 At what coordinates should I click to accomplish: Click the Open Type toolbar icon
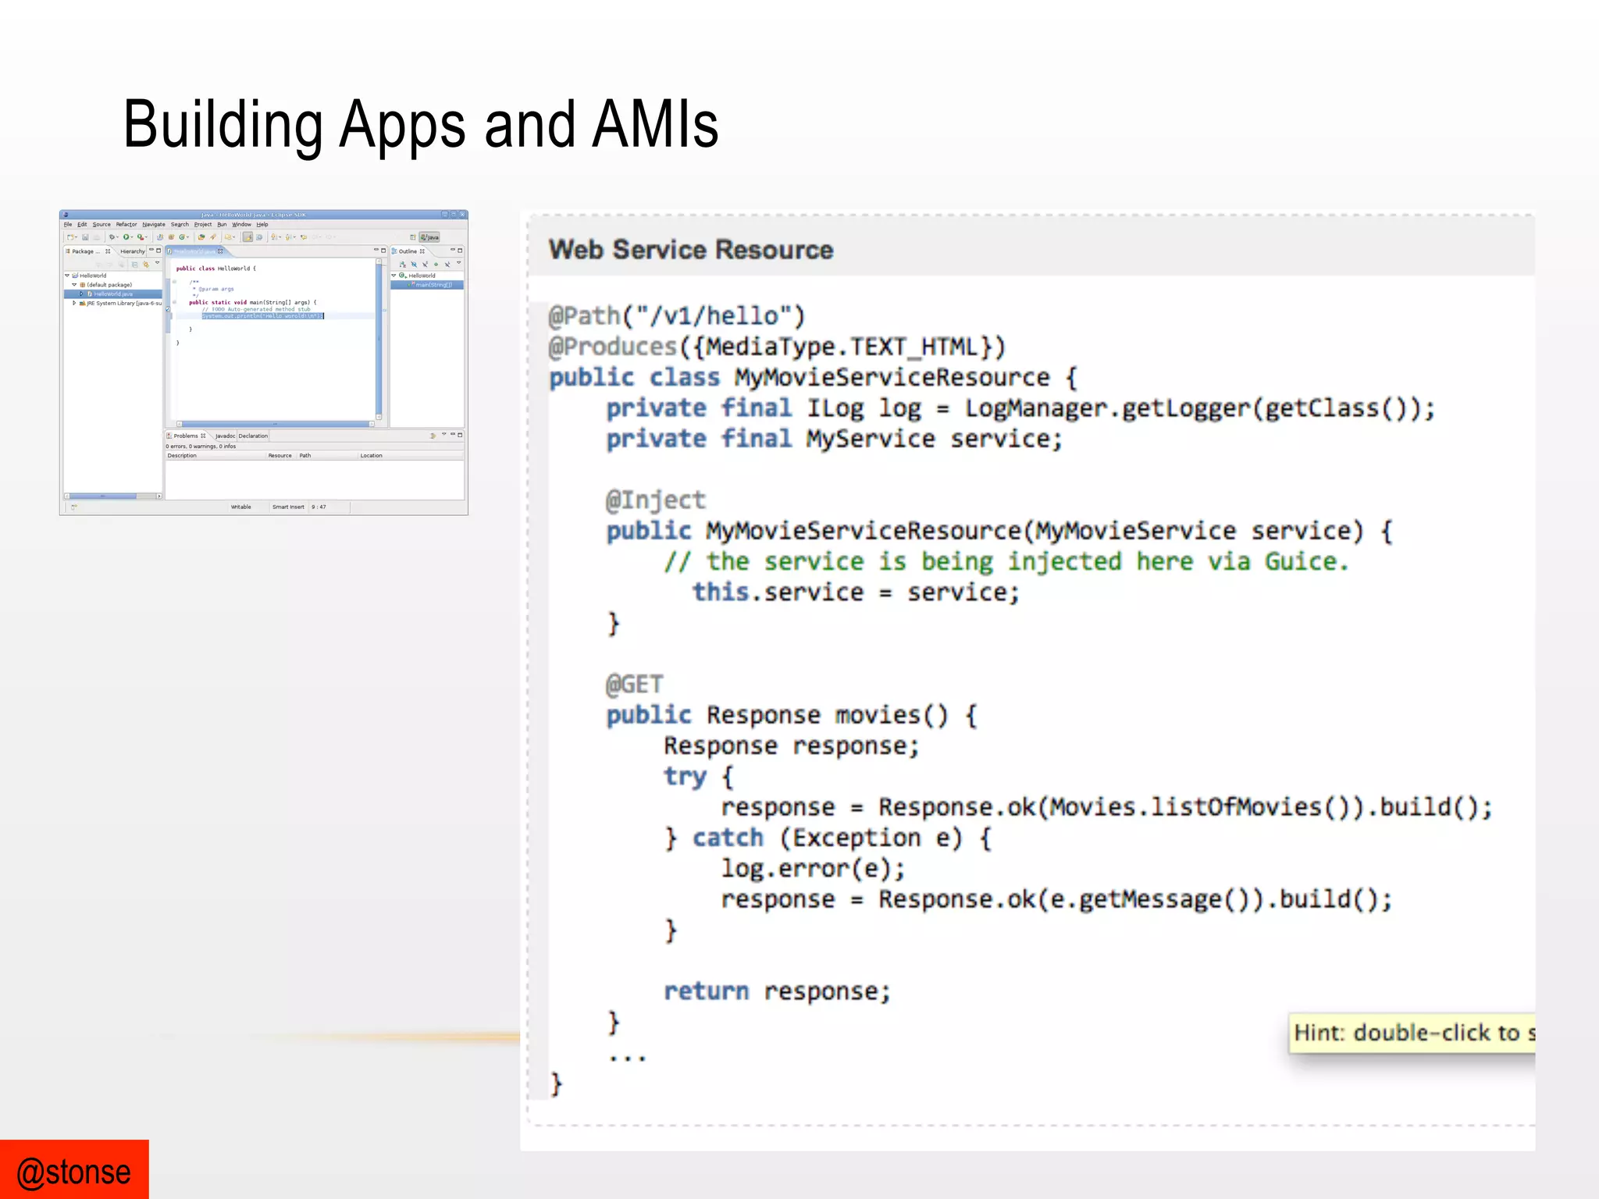201,237
